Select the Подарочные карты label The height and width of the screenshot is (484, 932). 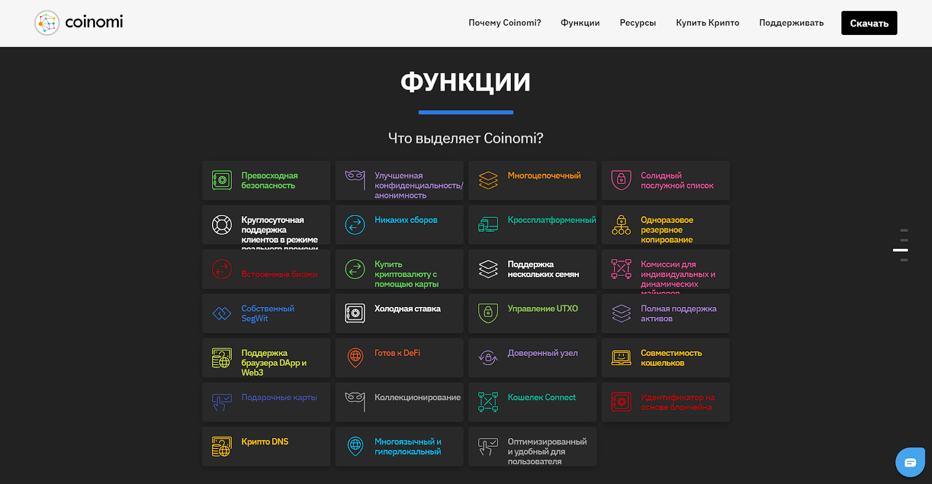click(280, 397)
